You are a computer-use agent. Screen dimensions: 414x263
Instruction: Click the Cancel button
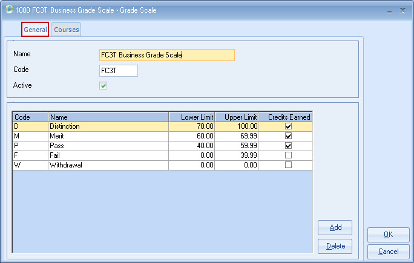coord(389,252)
